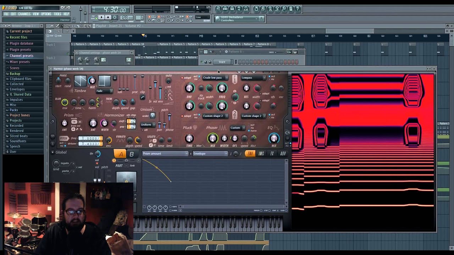Open the step sequencer view icon
454x255 pixels.
225,9
